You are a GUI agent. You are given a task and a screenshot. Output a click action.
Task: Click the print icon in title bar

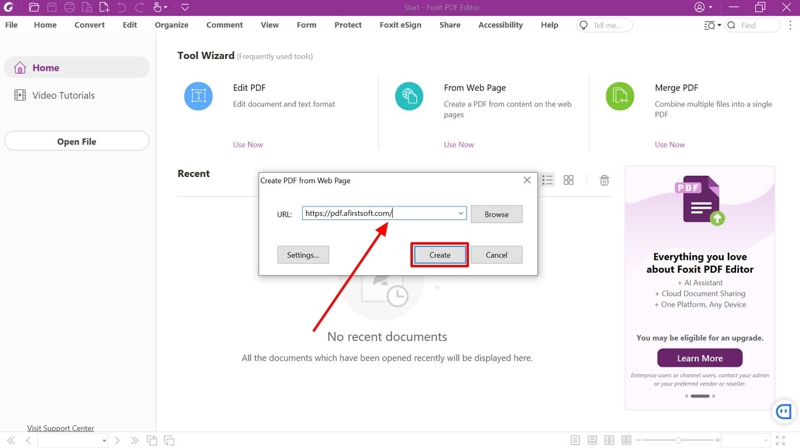click(70, 7)
